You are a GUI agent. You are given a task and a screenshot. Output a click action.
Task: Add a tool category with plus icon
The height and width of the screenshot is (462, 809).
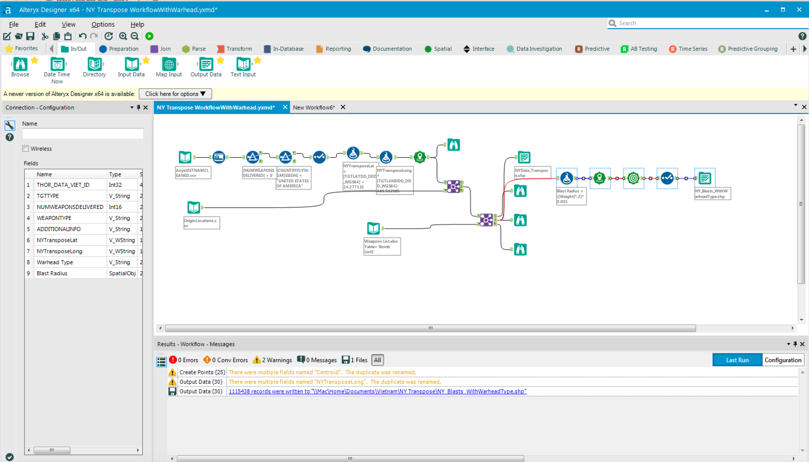click(x=793, y=49)
